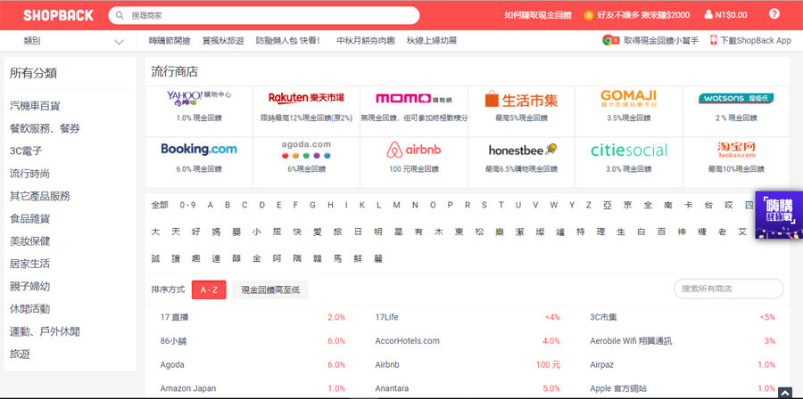Filter stores by 全部
This screenshot has height=399, width=803.
point(160,205)
